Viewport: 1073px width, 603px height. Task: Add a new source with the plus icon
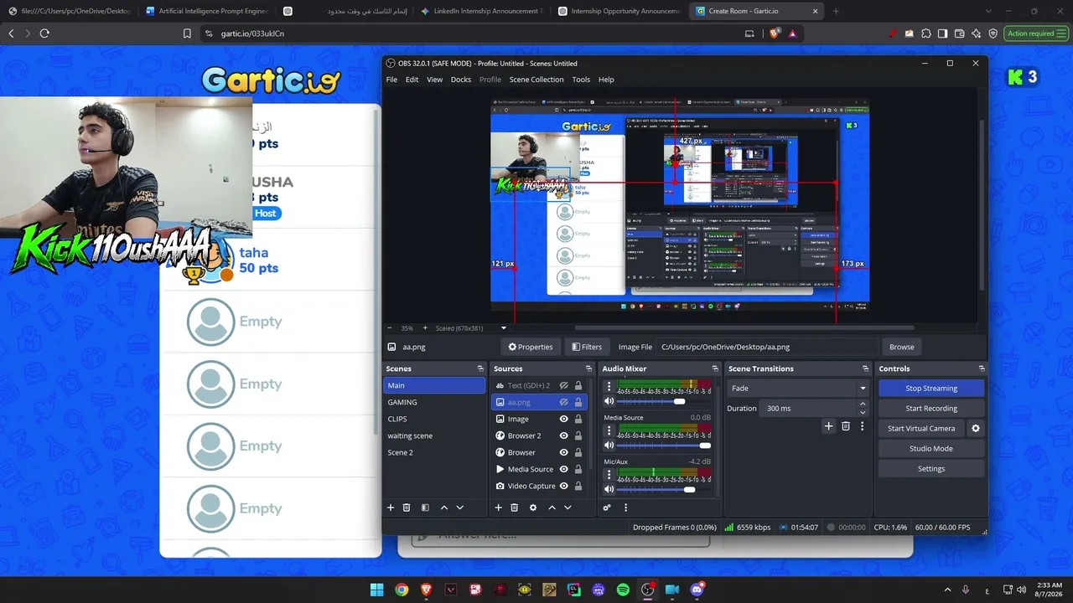498,508
